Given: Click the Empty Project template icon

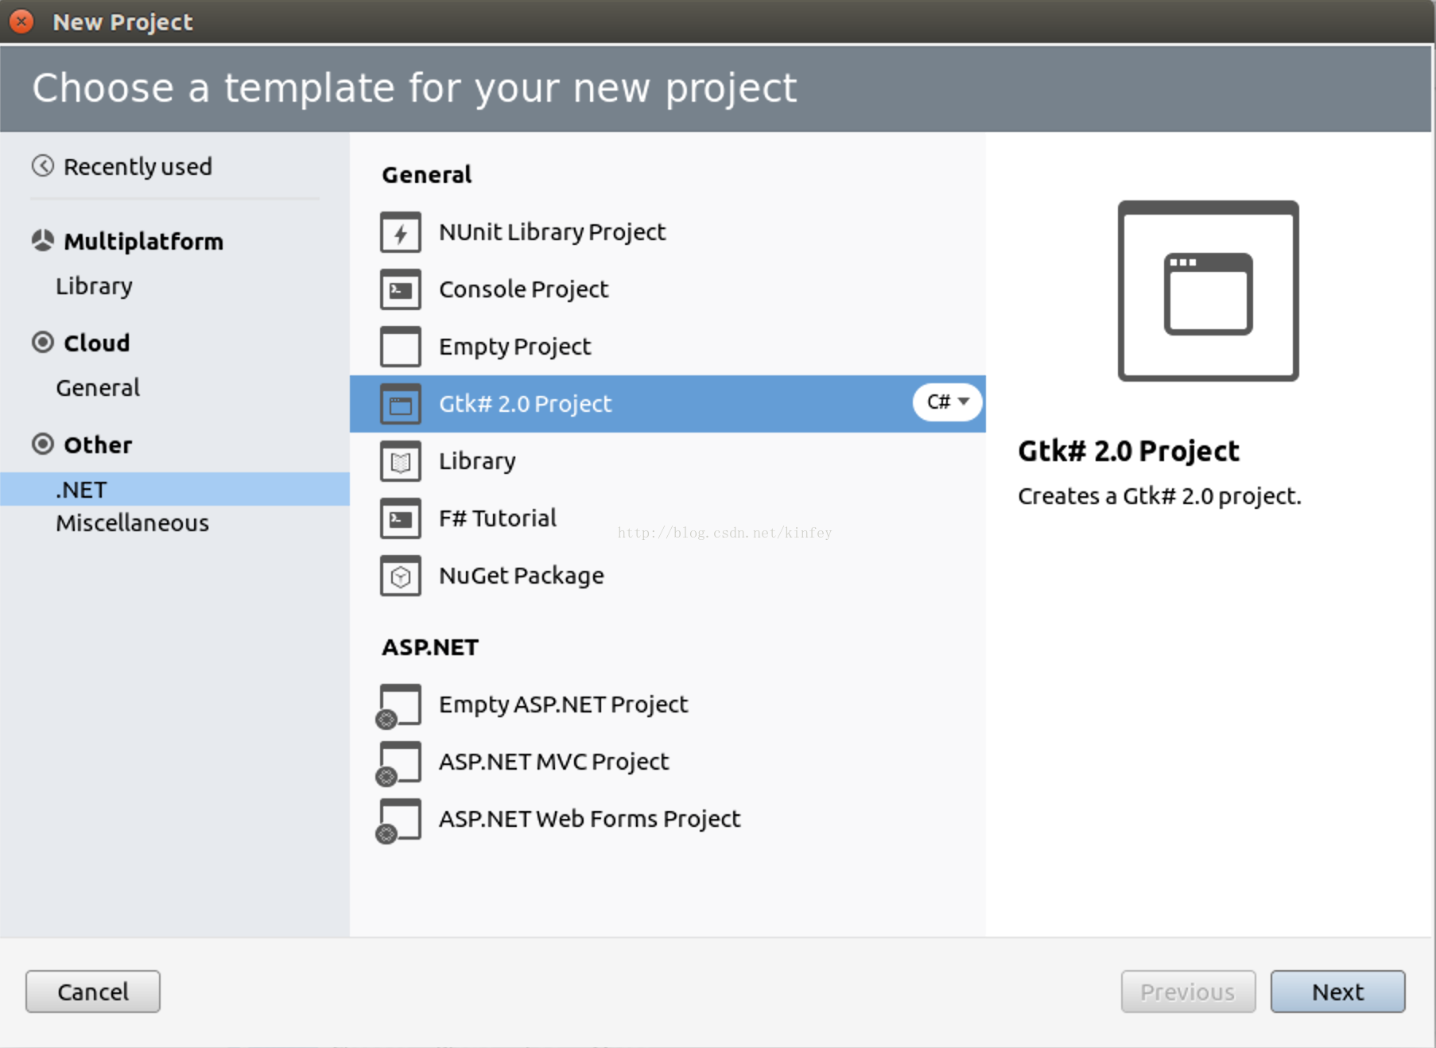Looking at the screenshot, I should coord(401,347).
